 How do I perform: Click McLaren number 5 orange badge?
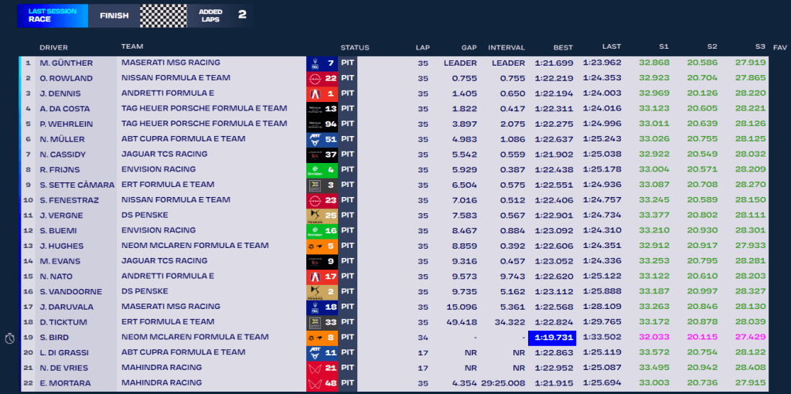(322, 246)
